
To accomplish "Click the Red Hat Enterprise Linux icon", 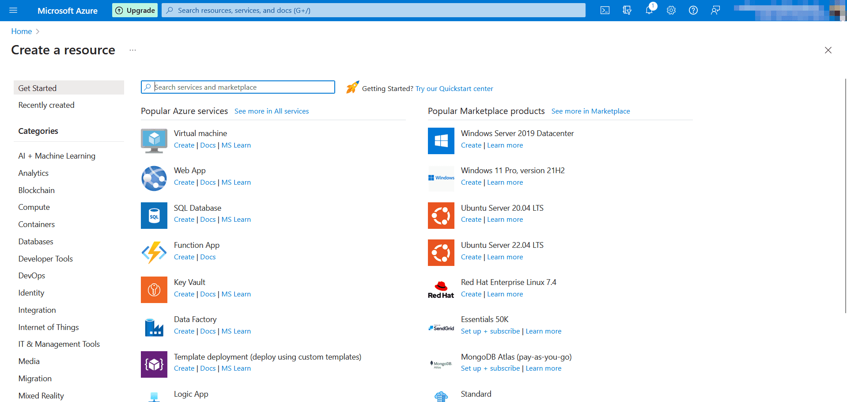I will pyautogui.click(x=440, y=289).
